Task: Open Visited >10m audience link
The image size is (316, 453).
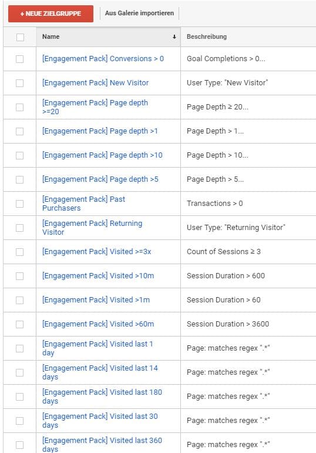Action: click(98, 276)
